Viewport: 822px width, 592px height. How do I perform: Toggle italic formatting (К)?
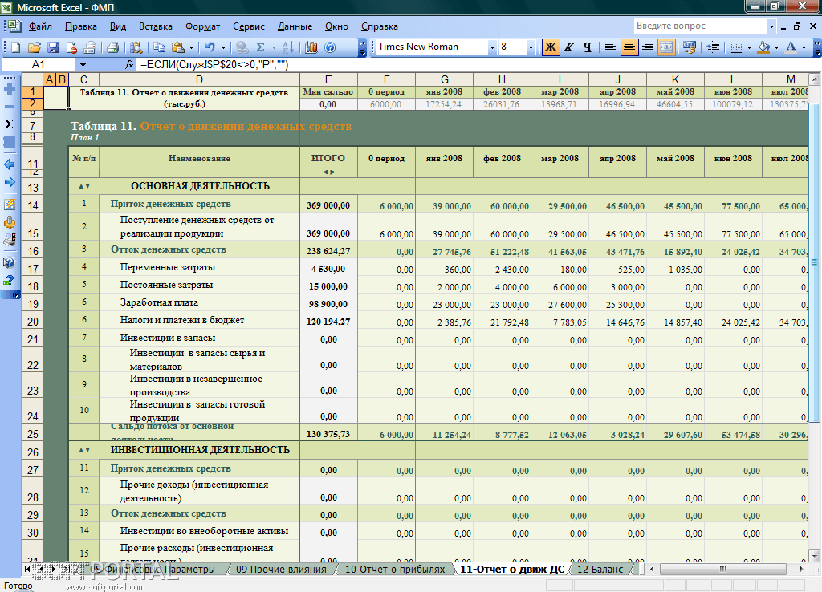point(569,47)
